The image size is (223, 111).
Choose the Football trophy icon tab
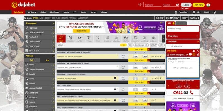click(89, 39)
